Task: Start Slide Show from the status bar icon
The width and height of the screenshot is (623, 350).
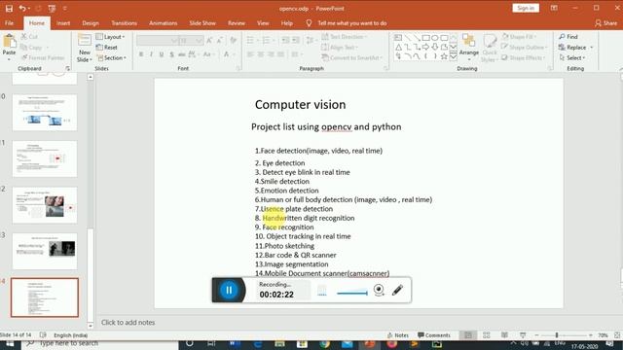Action: tap(523, 335)
